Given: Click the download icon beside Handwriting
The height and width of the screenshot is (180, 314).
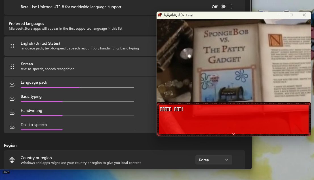Looking at the screenshot, I should click(x=12, y=112).
